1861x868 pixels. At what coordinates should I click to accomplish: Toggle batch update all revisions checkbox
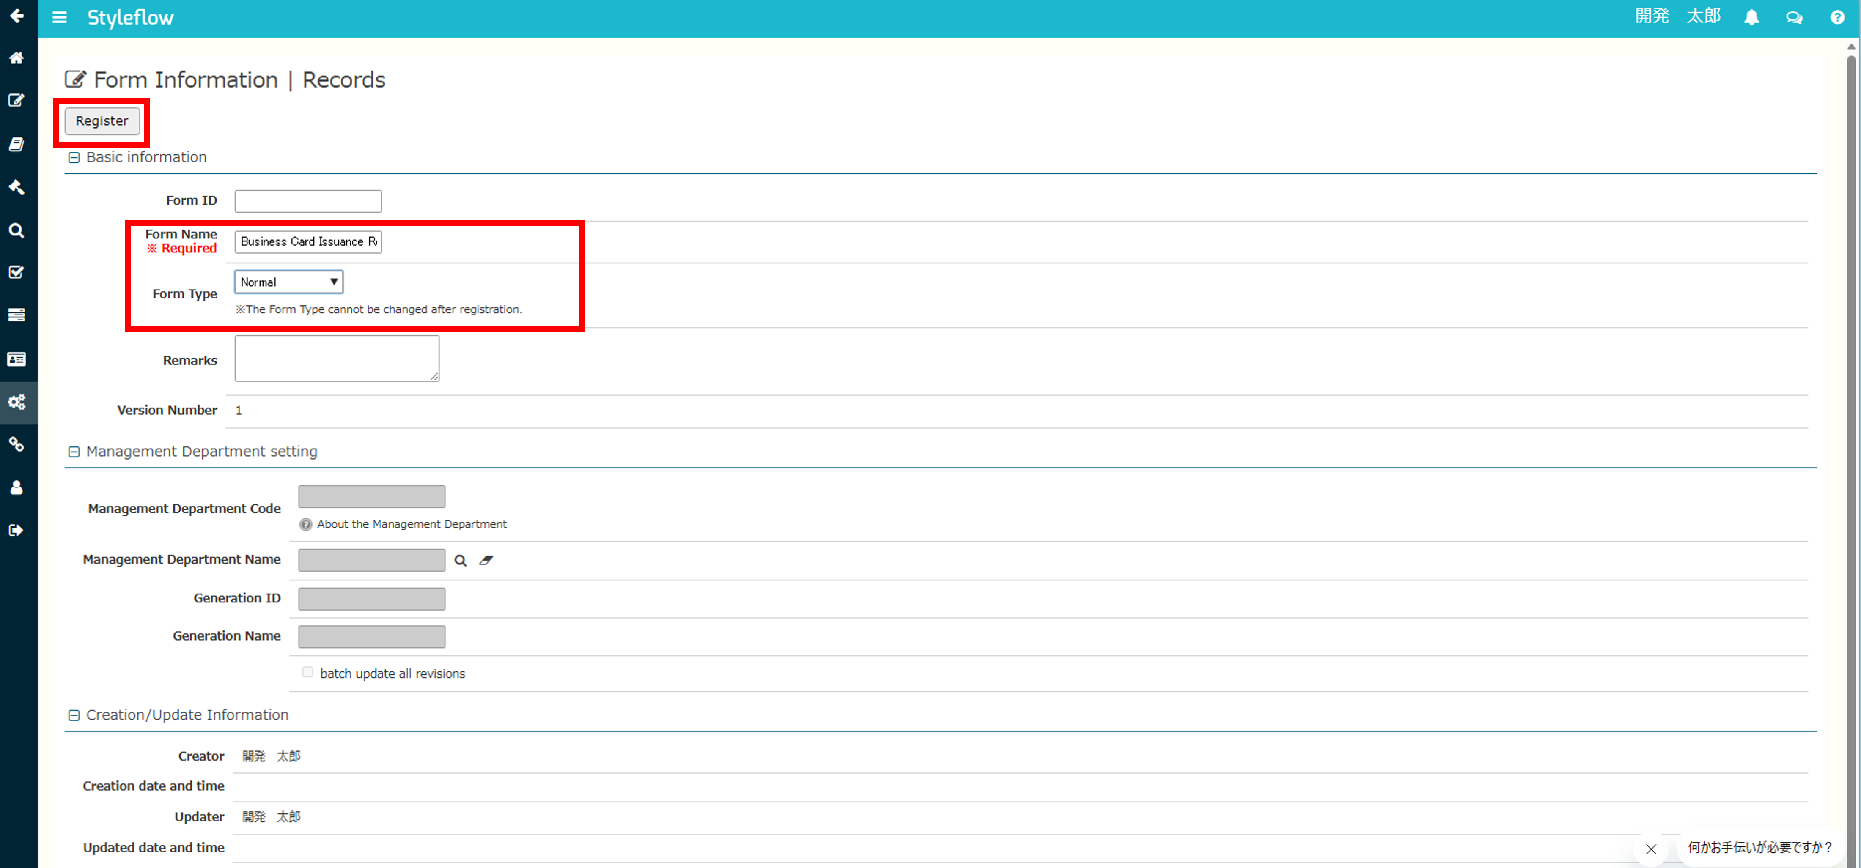[x=308, y=672]
